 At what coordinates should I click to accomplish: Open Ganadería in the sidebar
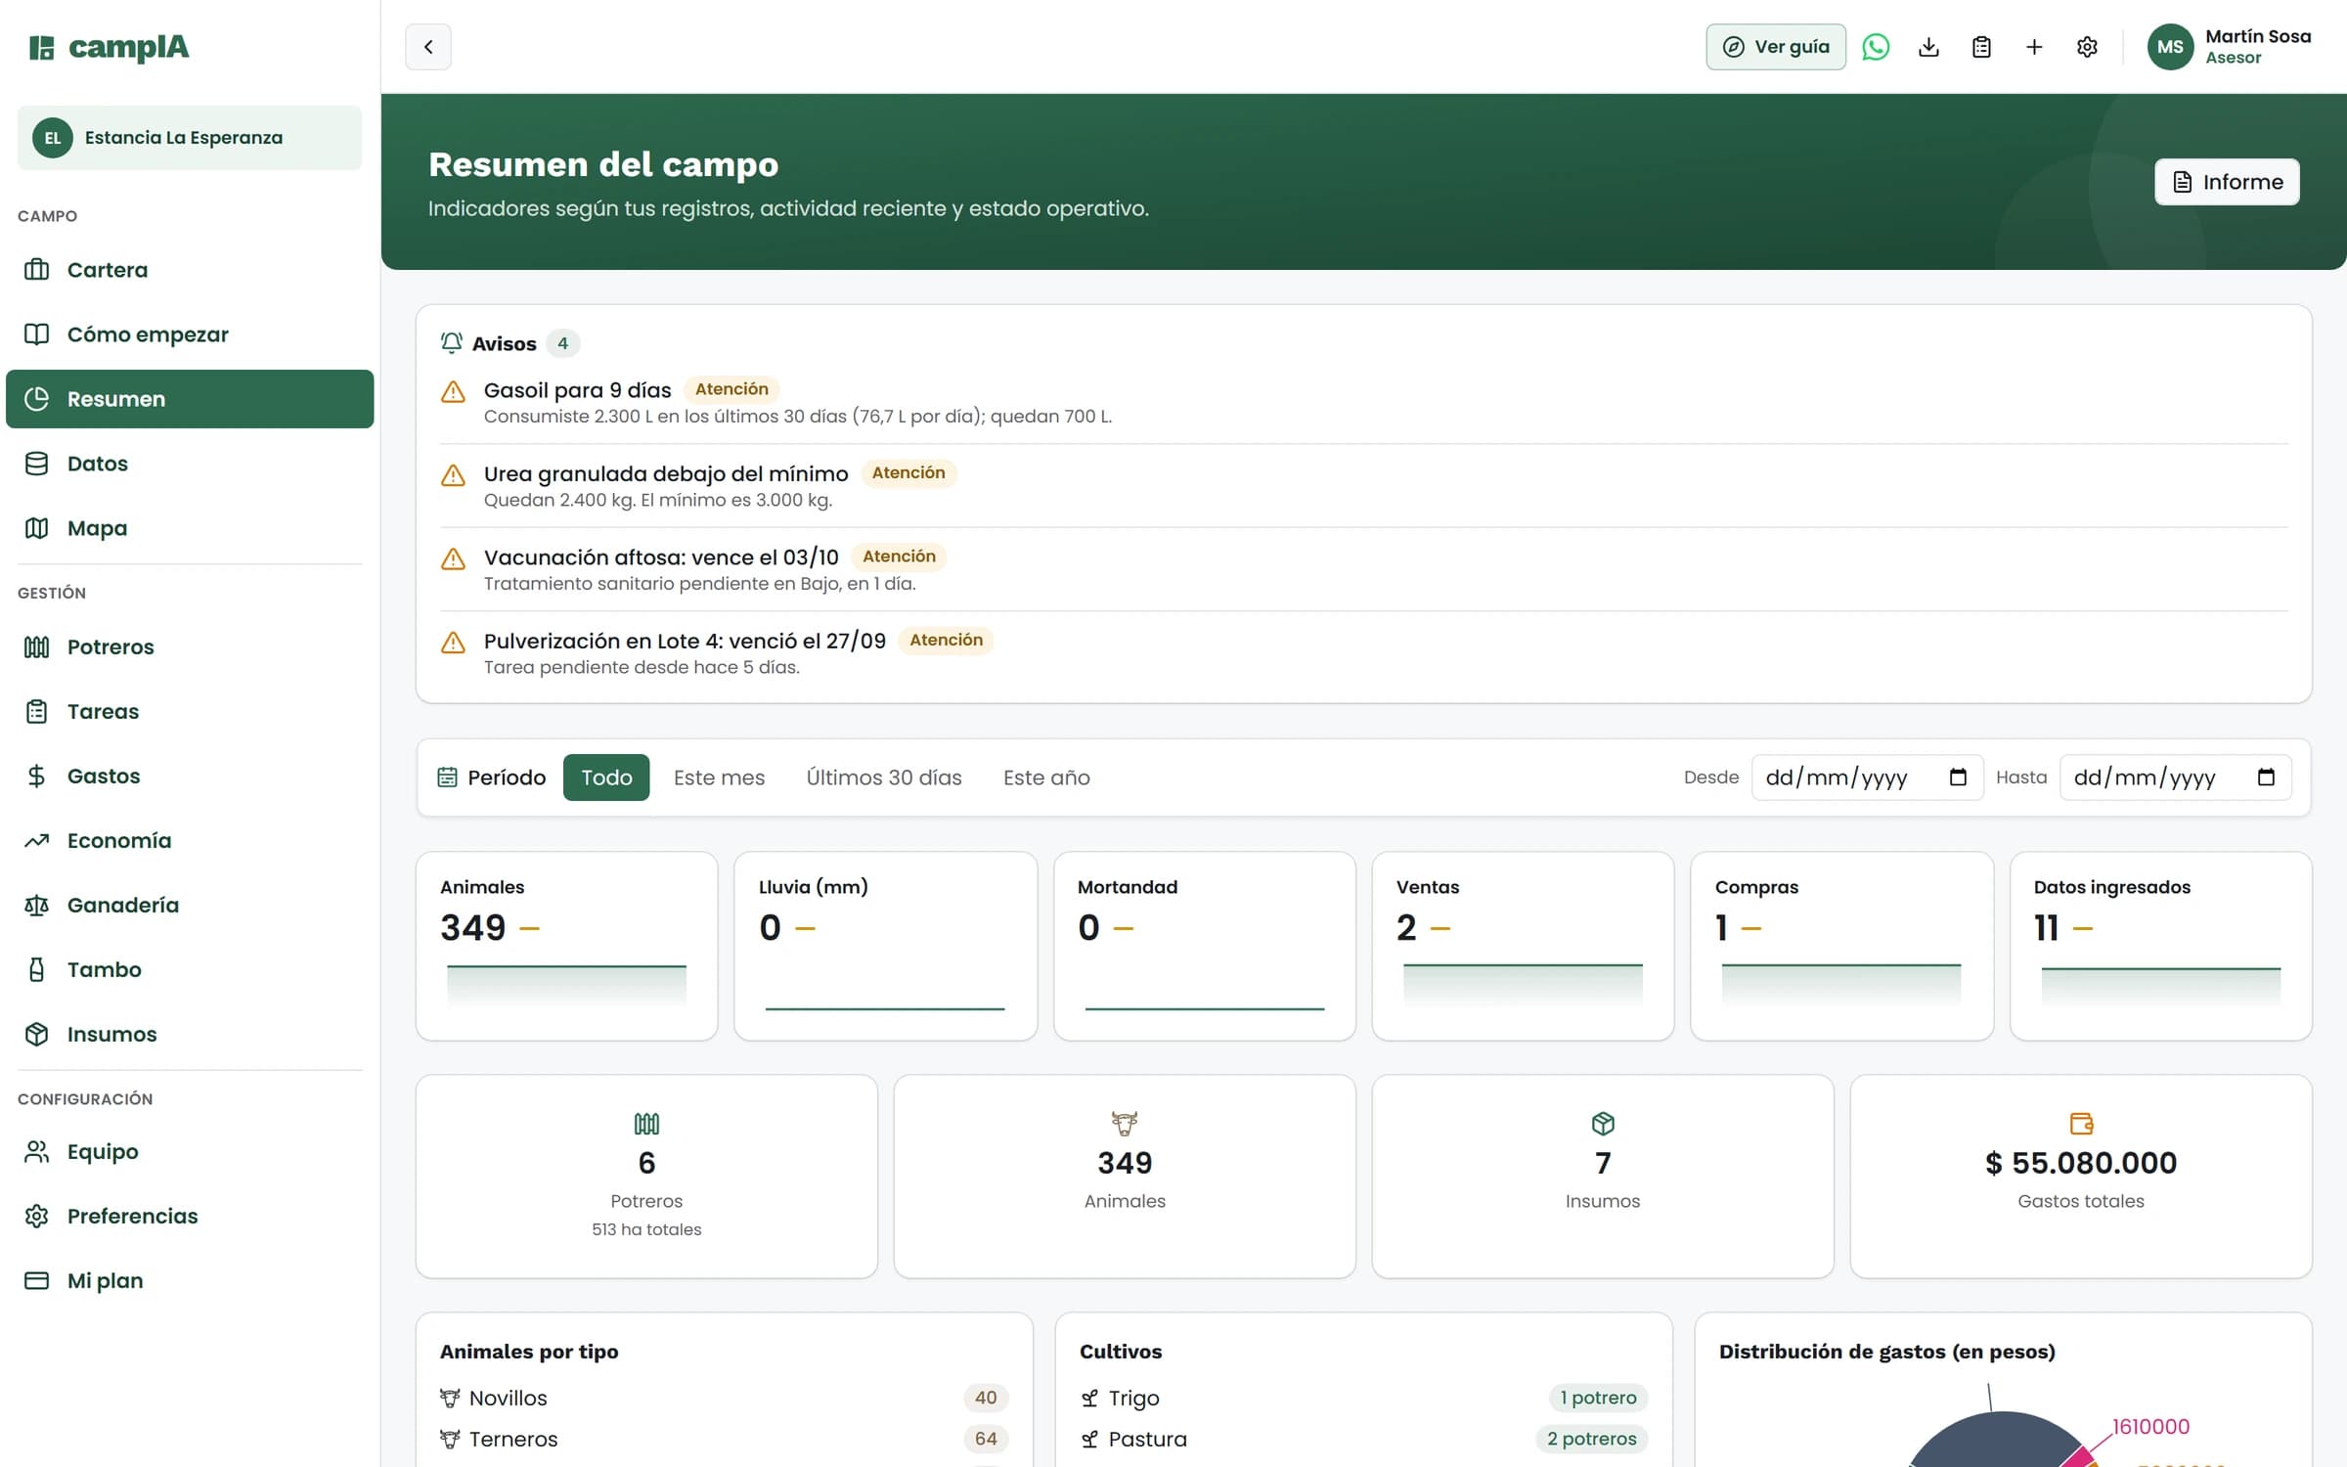pyautogui.click(x=190, y=905)
